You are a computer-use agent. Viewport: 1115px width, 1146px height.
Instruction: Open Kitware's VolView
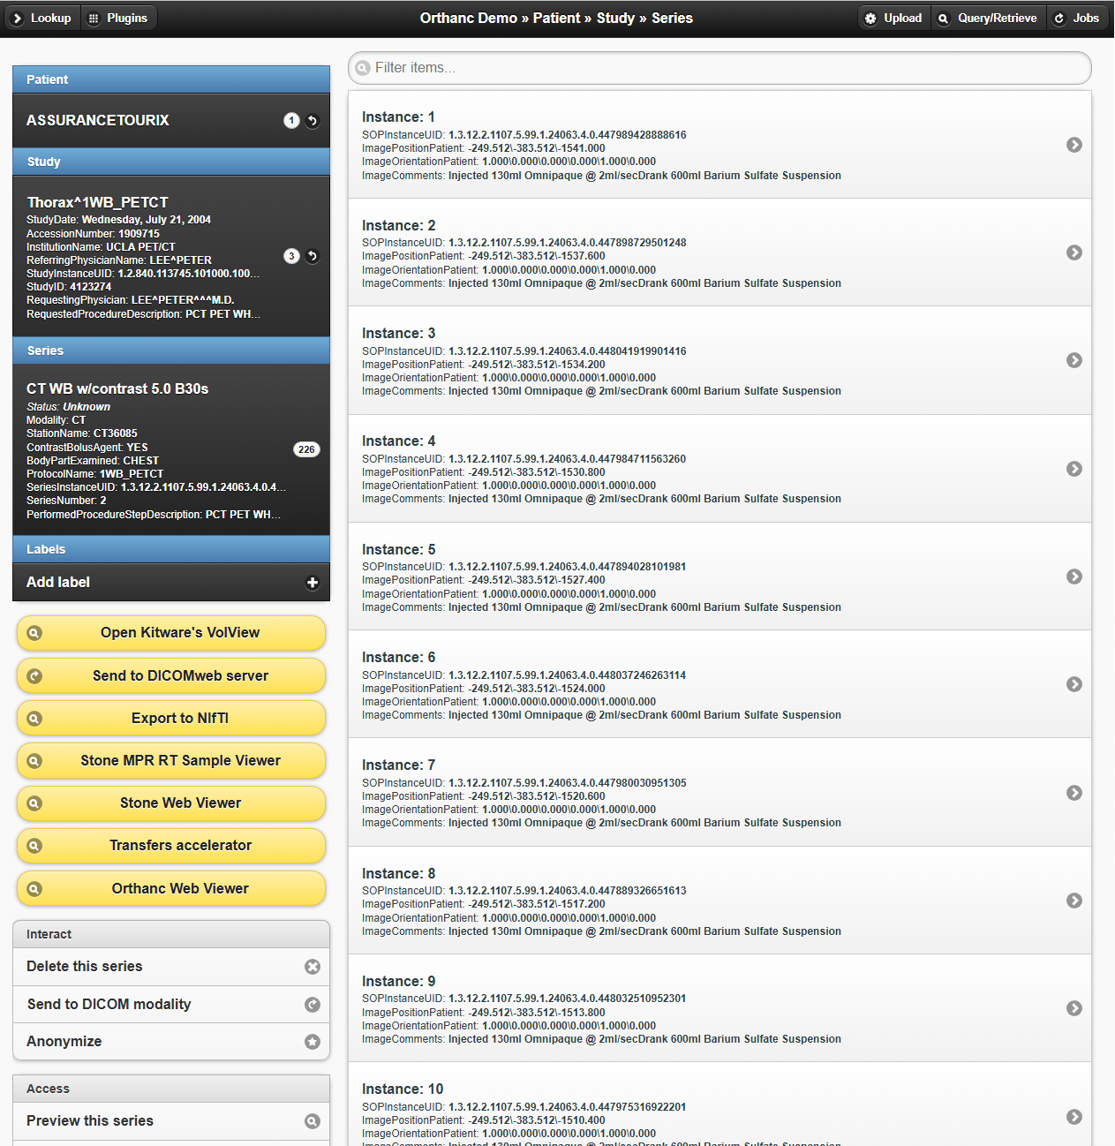click(171, 633)
